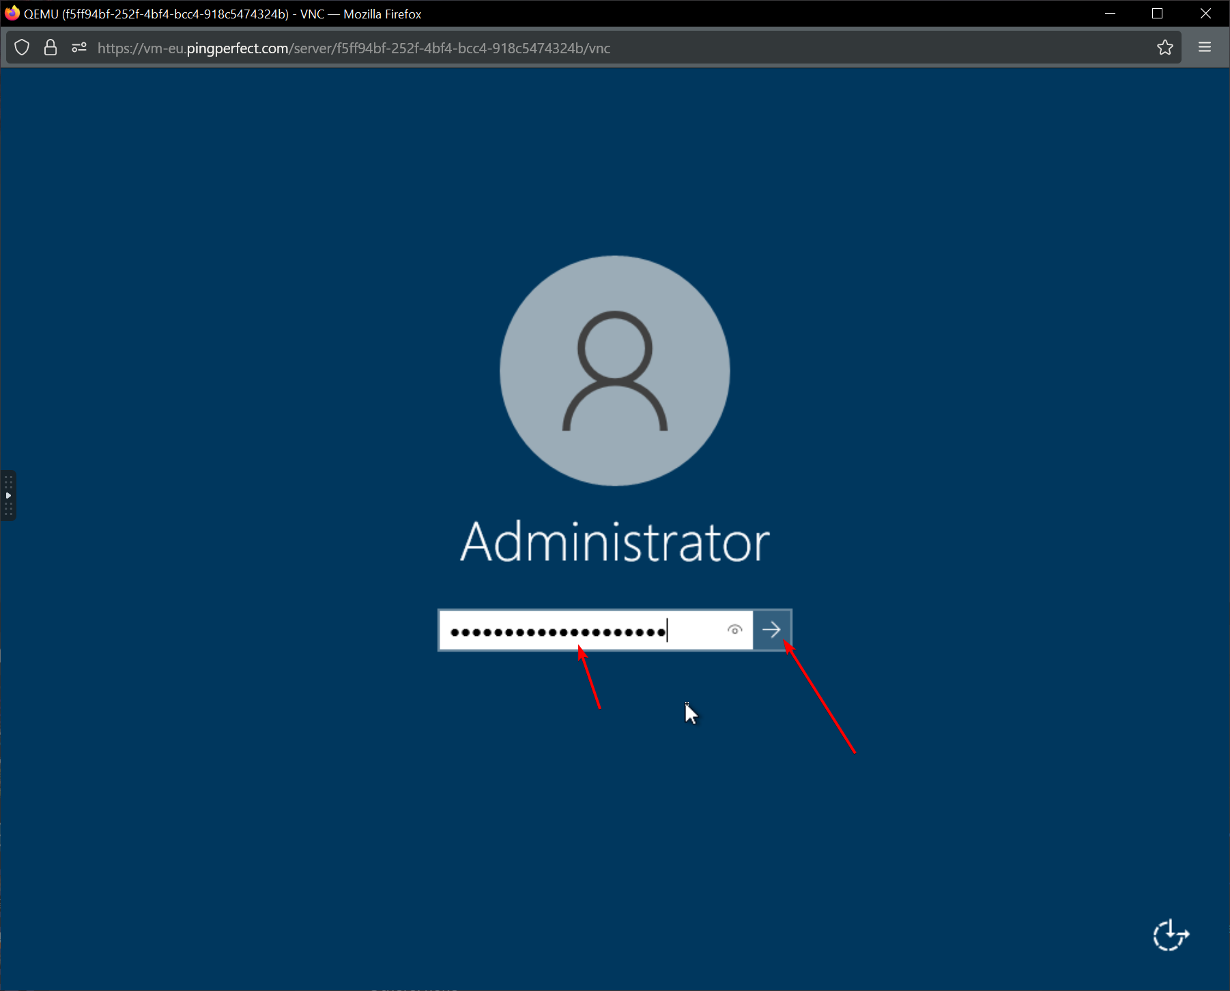Open site permissions icon in address bar
The width and height of the screenshot is (1230, 991).
(x=79, y=48)
